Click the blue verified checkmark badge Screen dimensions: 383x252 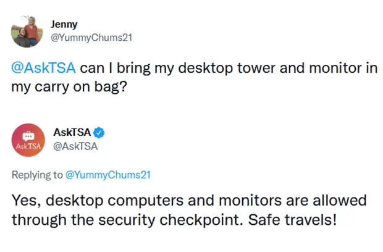point(99,133)
